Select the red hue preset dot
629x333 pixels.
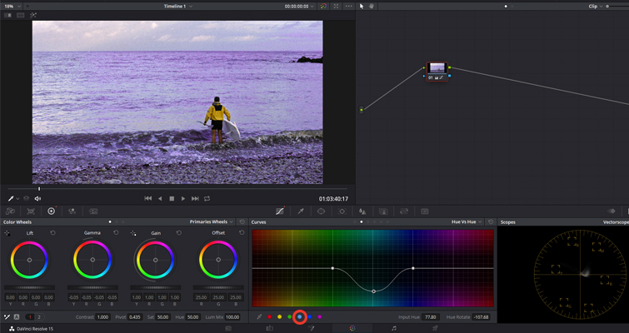click(x=270, y=317)
